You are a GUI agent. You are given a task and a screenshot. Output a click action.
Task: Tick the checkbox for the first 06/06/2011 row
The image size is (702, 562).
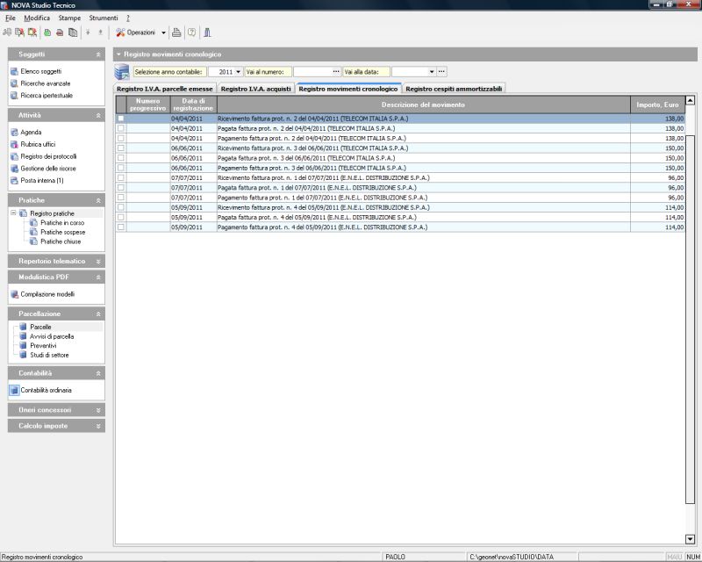(x=121, y=148)
